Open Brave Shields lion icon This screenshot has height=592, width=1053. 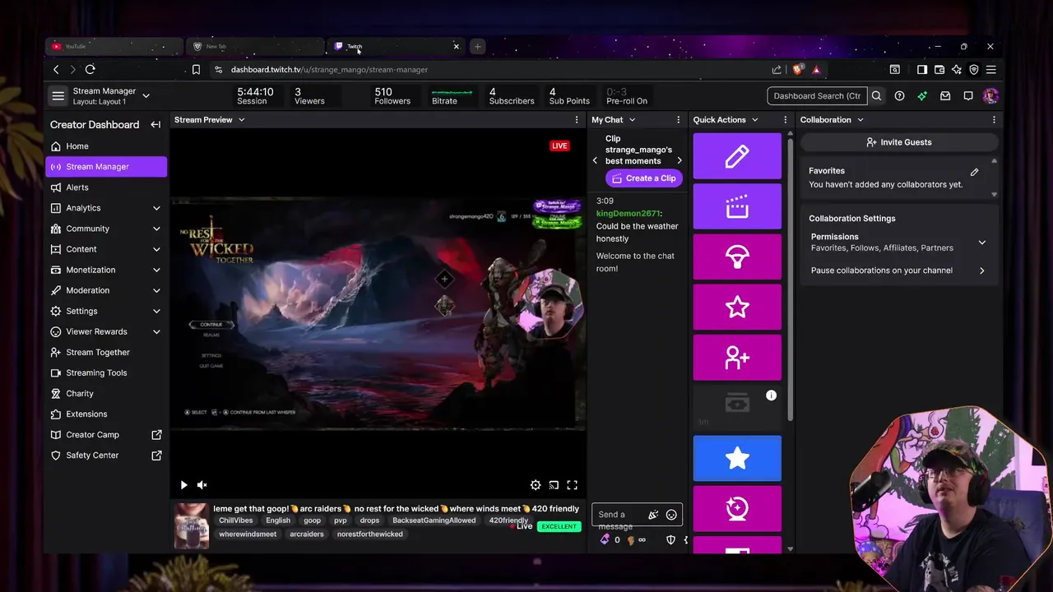tap(798, 70)
